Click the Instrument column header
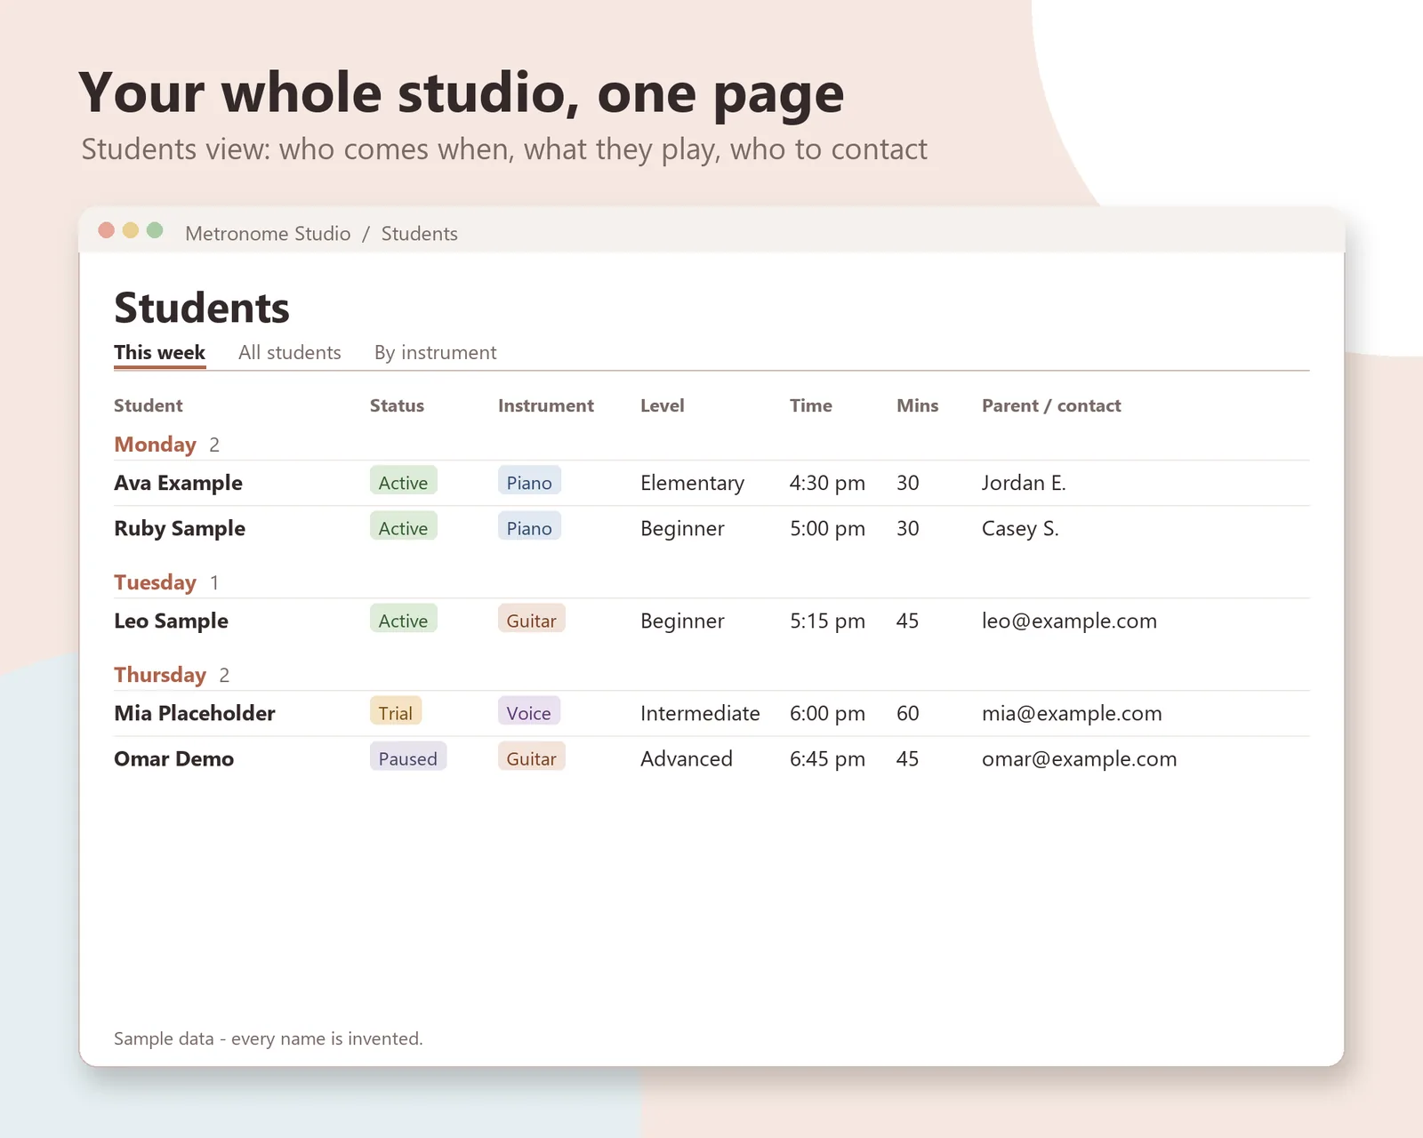 click(545, 405)
